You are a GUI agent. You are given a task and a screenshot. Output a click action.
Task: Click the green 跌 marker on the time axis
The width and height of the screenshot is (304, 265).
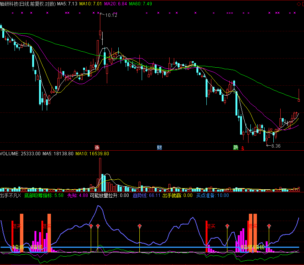(x=235, y=148)
